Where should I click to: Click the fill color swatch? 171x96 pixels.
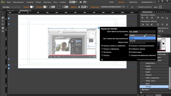pos(31,7)
